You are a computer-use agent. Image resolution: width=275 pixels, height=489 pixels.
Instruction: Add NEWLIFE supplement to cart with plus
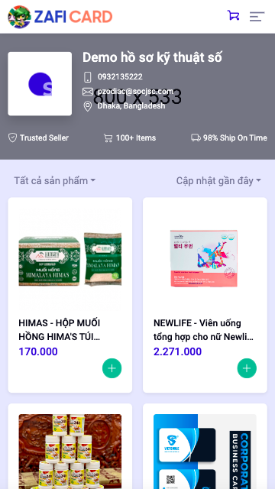click(x=247, y=368)
